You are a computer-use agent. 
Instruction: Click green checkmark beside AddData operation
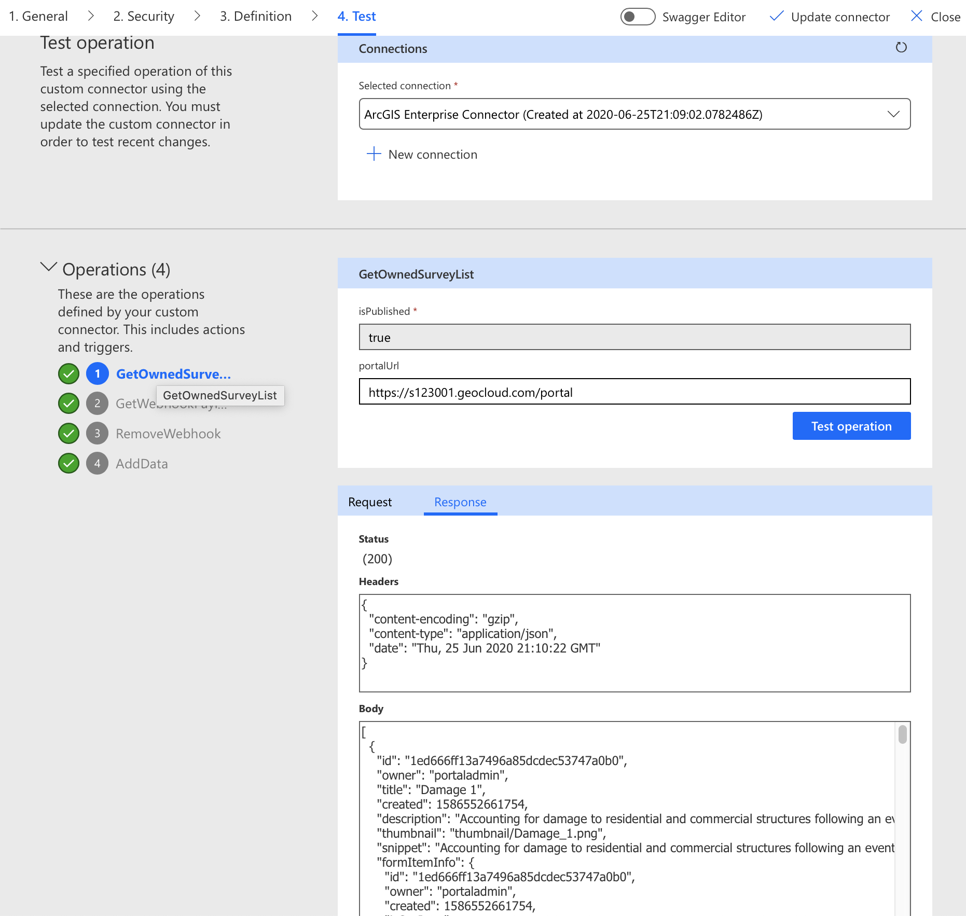pos(68,463)
